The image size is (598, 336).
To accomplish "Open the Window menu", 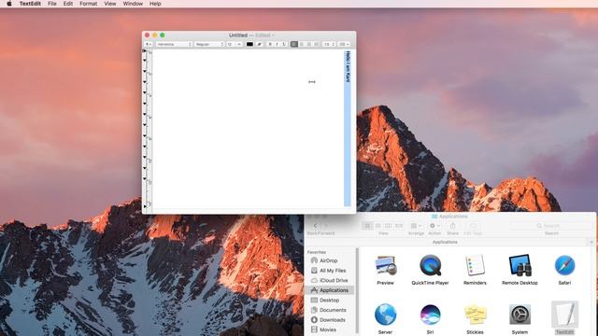I will pos(133,4).
